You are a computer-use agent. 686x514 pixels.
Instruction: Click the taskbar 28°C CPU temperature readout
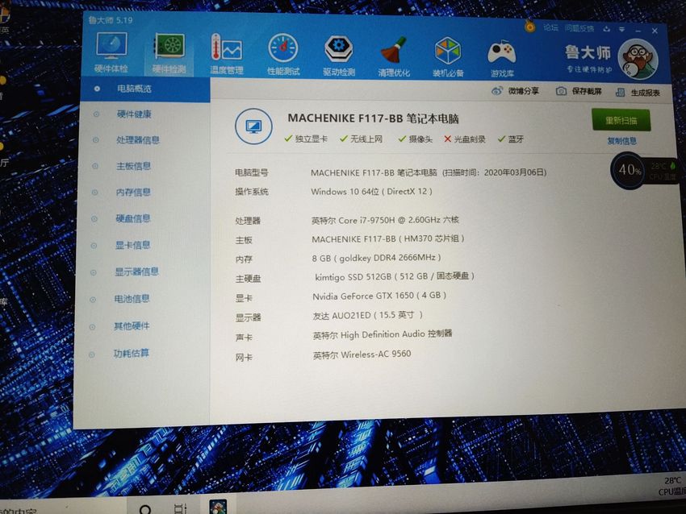(x=672, y=486)
